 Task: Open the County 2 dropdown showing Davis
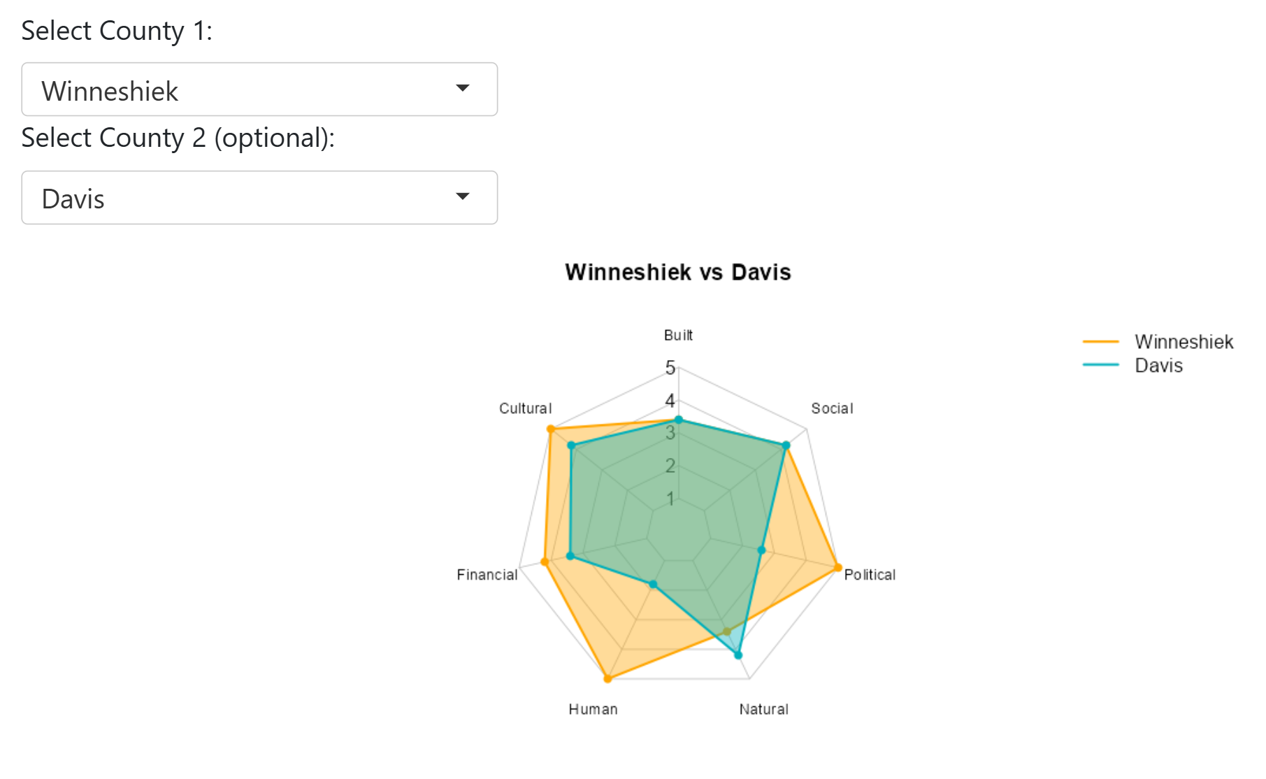pos(259,198)
